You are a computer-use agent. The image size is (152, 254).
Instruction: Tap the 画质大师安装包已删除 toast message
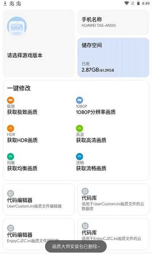(x=76, y=246)
